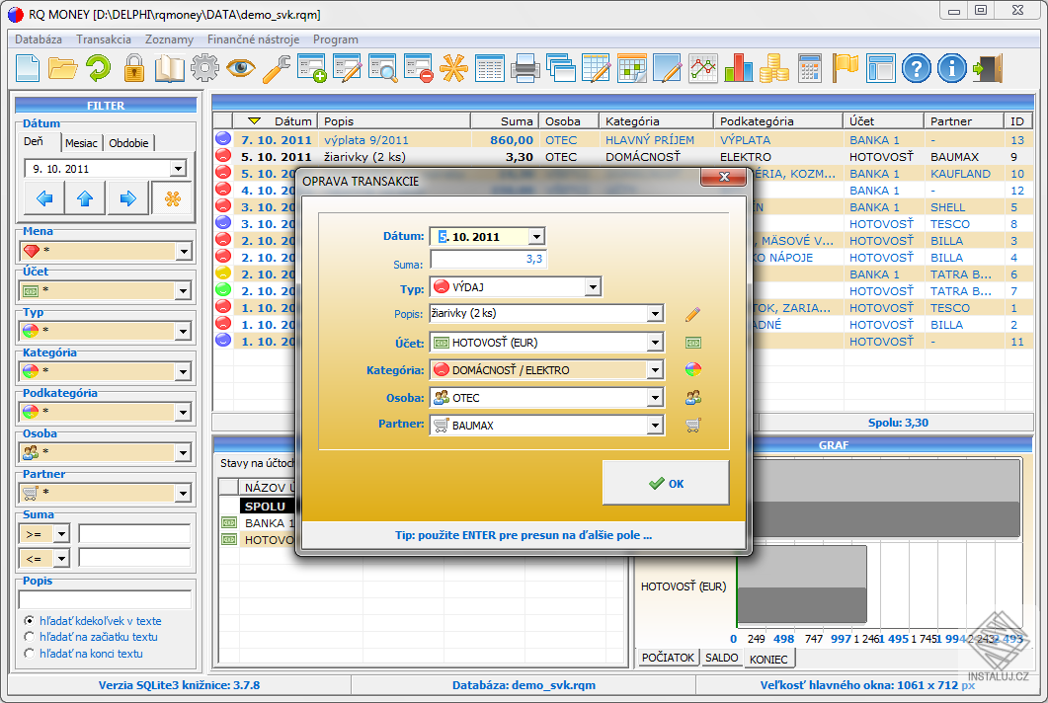1048x703 pixels.
Task: Click the yellow flag toolbar icon
Action: click(846, 68)
